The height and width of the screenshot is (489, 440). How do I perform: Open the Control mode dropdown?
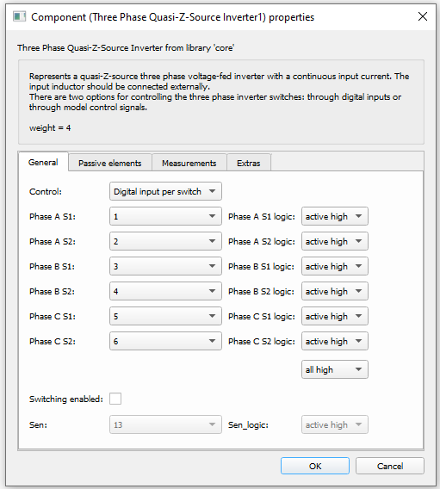coord(165,191)
